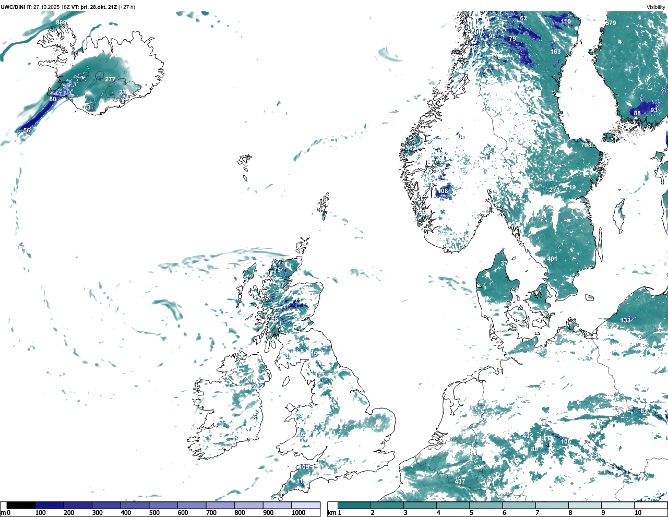Click the '(+27 h)' forecast offset text
The height and width of the screenshot is (517, 668).
(x=127, y=7)
